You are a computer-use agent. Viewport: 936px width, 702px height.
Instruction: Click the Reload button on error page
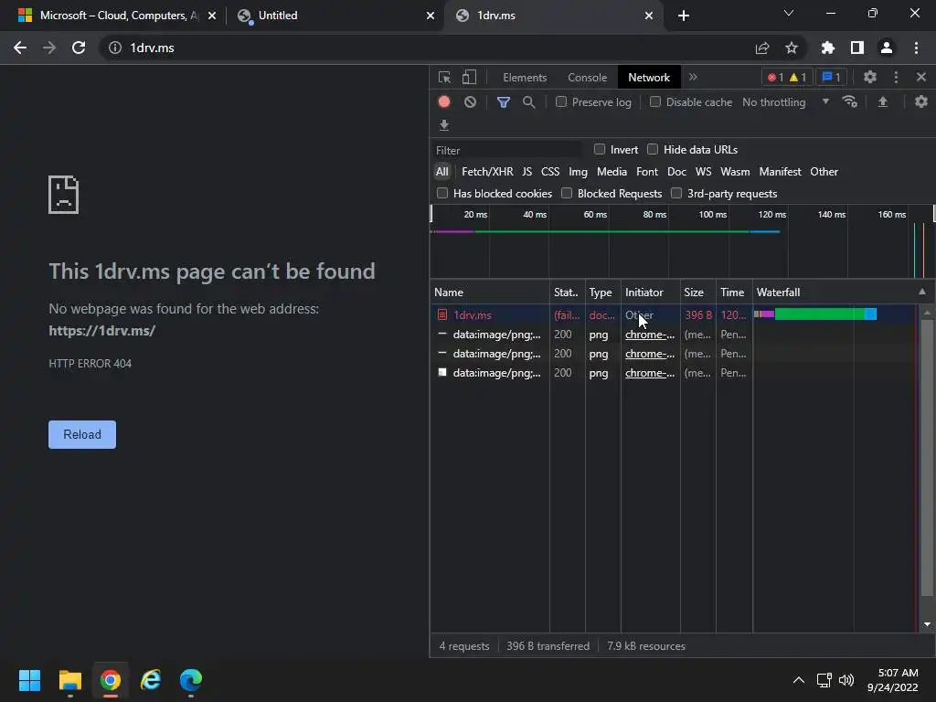click(82, 434)
